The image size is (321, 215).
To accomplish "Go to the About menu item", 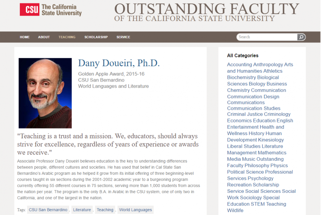I will point(44,37).
